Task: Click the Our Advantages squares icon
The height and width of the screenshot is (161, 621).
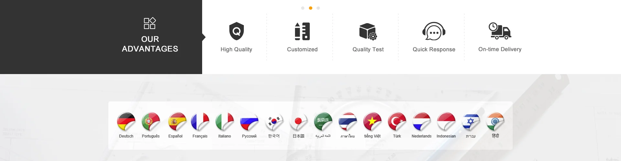Action: tap(150, 23)
